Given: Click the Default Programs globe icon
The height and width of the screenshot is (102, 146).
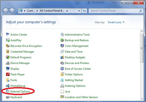Looking at the screenshot, I should coord(8,57).
